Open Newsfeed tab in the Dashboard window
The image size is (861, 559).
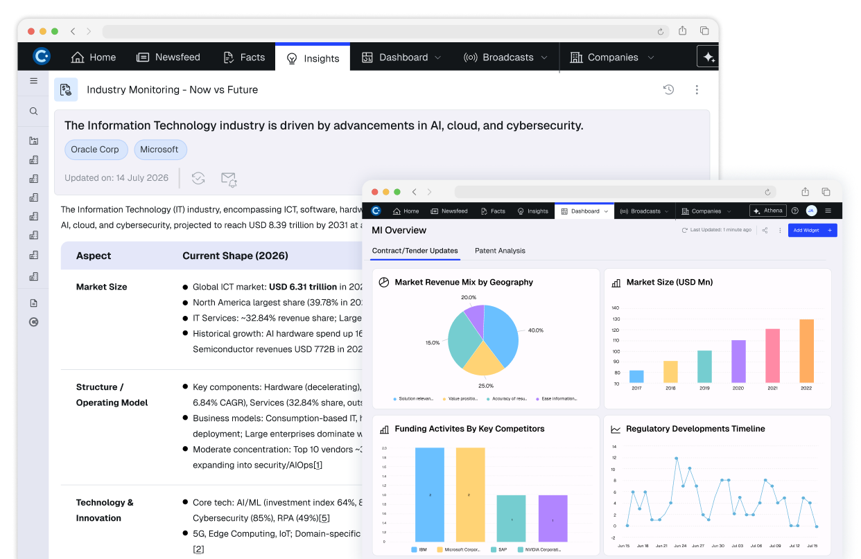point(449,211)
